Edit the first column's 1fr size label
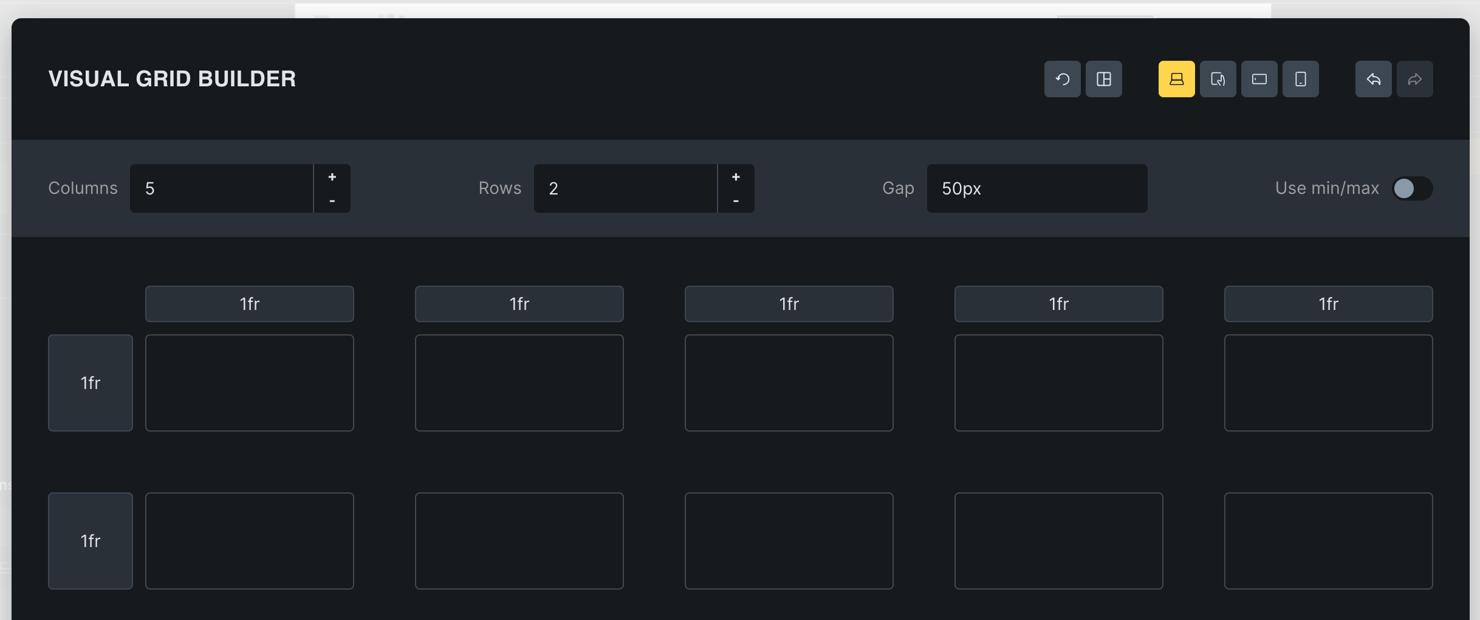This screenshot has width=1480, height=620. (249, 304)
